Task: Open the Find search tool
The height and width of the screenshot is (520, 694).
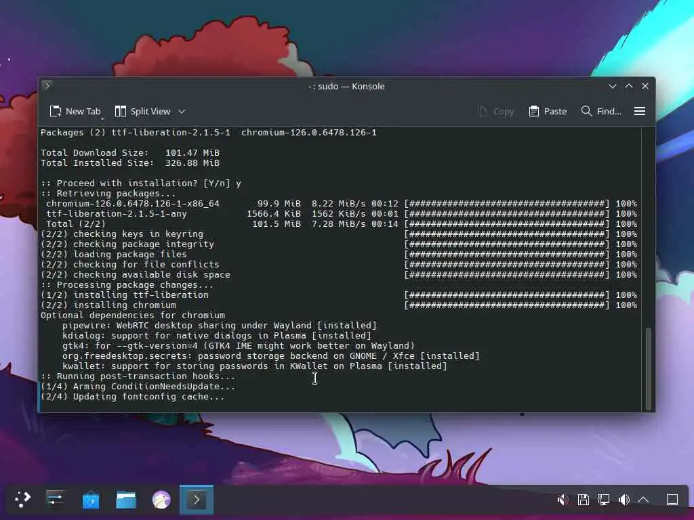Action: pyautogui.click(x=601, y=112)
